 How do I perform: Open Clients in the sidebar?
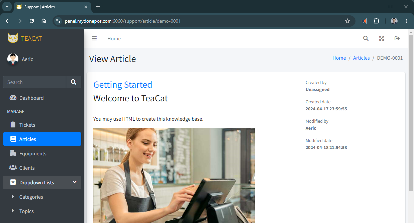click(x=42, y=168)
